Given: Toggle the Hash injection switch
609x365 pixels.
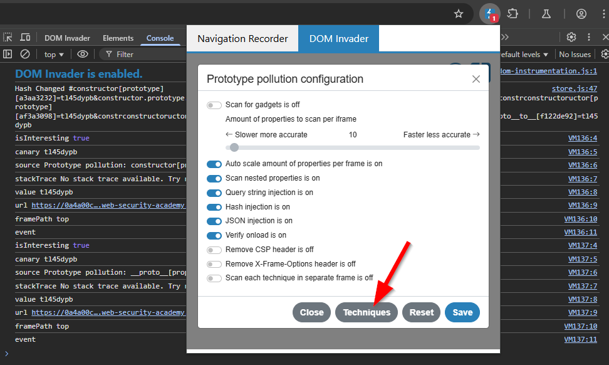Looking at the screenshot, I should (214, 207).
